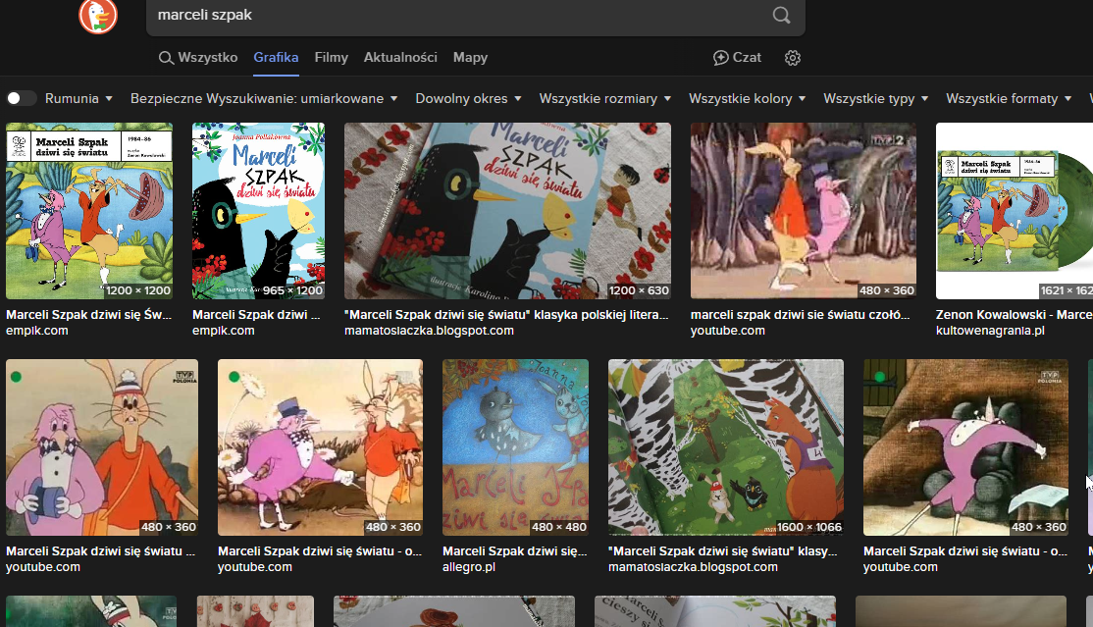This screenshot has height=627, width=1093.
Task: Open Bezpieczne Wyszukiwanie dropdown
Action: pos(264,98)
